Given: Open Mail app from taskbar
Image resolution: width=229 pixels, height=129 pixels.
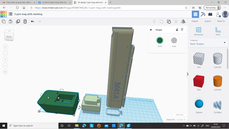Looking at the screenshot, I should (x=106, y=126).
